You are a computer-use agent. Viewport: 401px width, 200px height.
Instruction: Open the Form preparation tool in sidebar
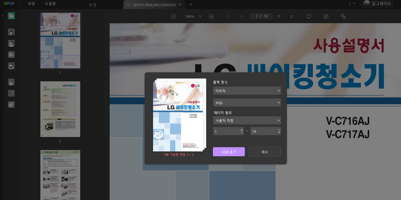tap(11, 55)
